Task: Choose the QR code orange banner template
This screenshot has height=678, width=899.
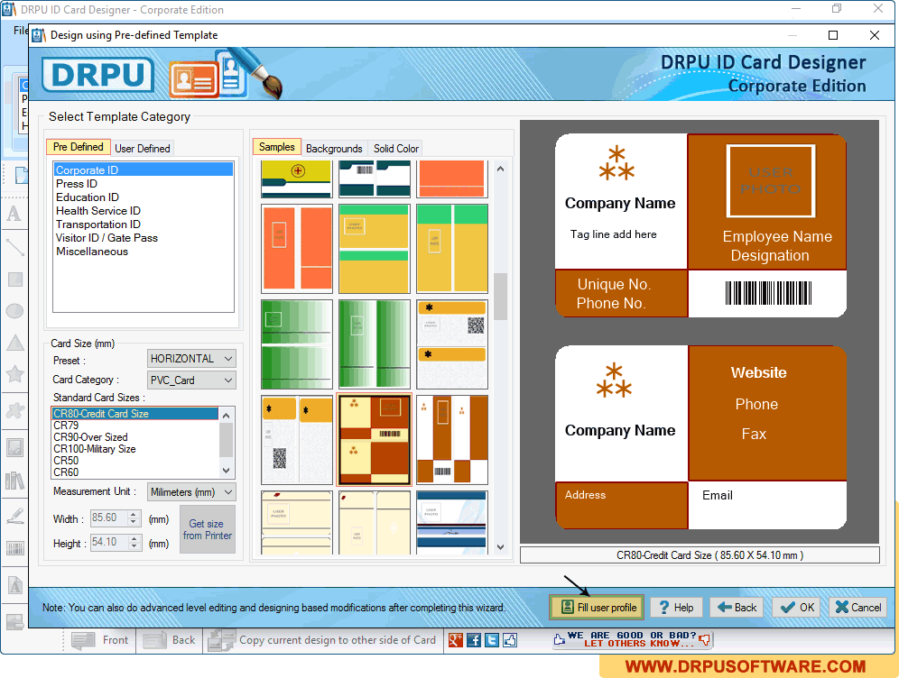Action: coord(452,344)
